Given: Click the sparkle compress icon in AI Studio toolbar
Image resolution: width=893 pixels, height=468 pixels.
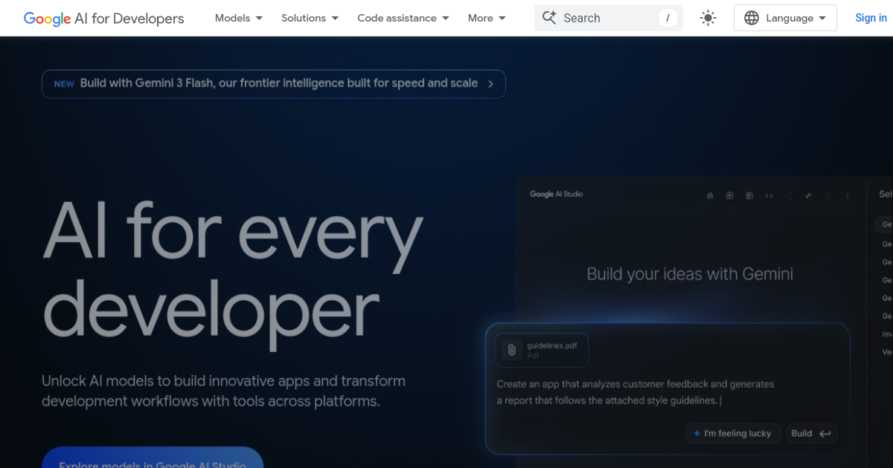Looking at the screenshot, I should (808, 195).
